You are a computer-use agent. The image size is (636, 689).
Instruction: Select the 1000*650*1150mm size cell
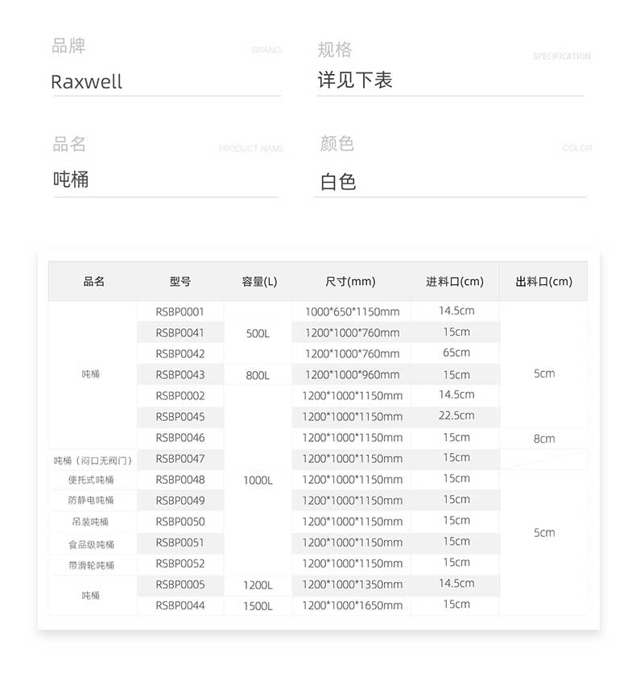(x=352, y=311)
